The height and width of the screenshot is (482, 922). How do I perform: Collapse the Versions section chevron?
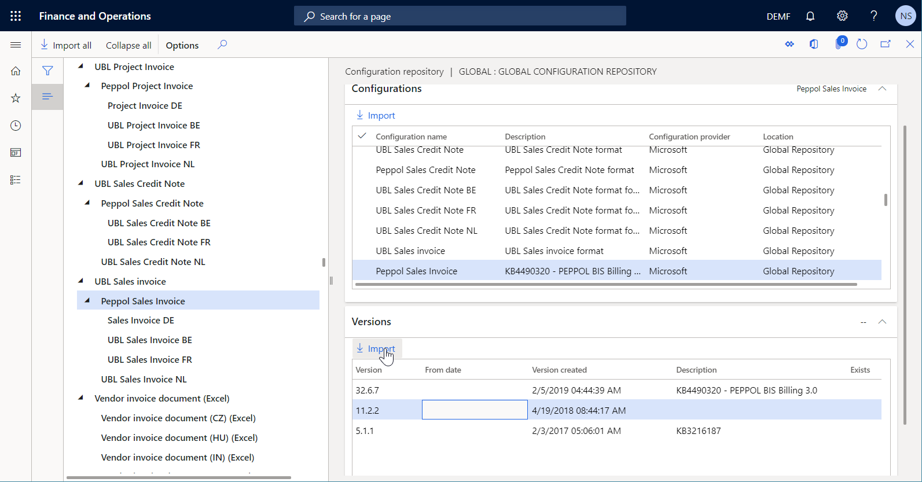(882, 322)
